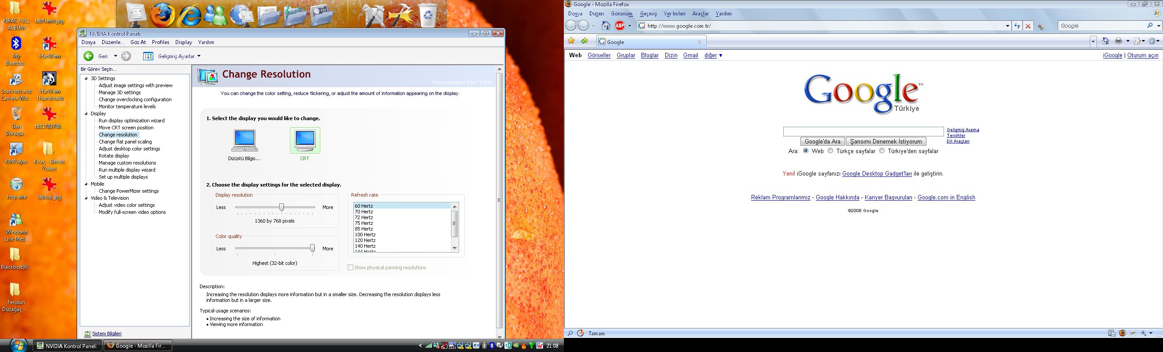Image resolution: width=1163 pixels, height=352 pixels.
Task: Click the Oturum açın link
Action: coord(1143,55)
